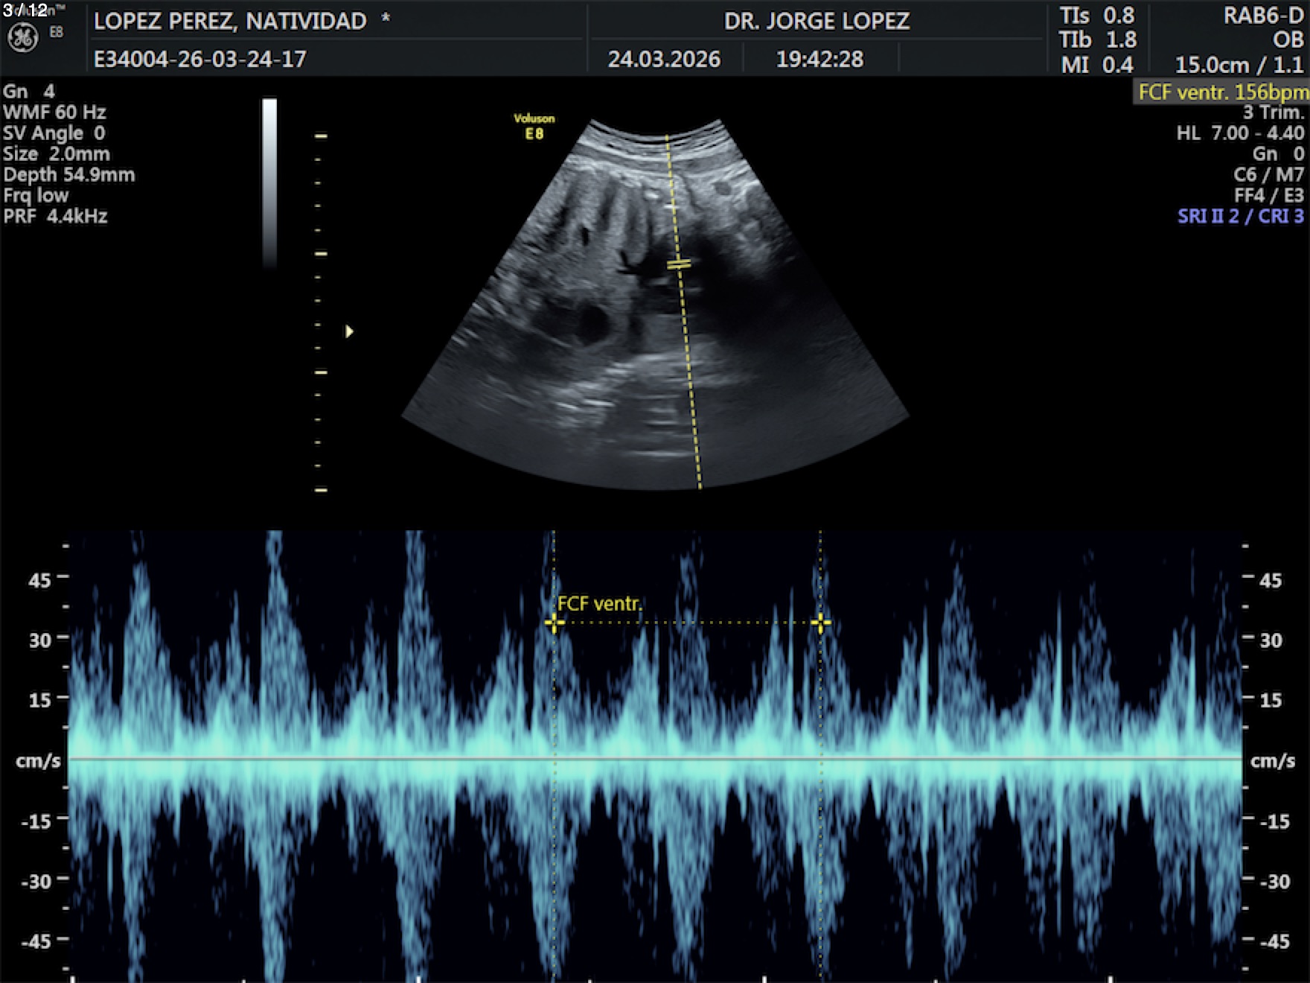Viewport: 1310px width, 983px height.
Task: Select the SRI II 2 / CRI 3 setting
Action: (1240, 217)
